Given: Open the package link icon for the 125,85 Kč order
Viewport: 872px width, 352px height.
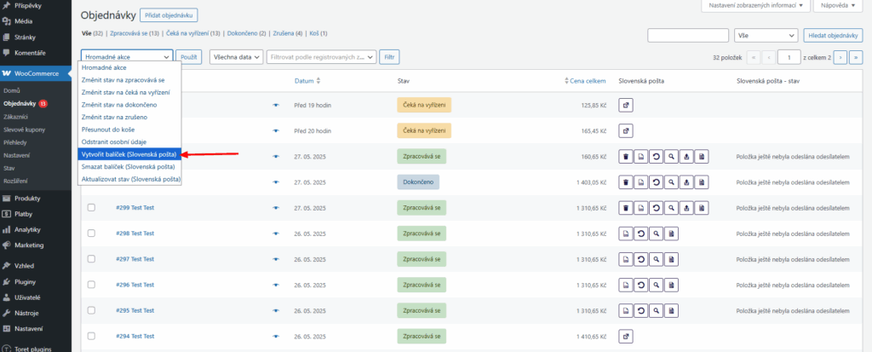Looking at the screenshot, I should pos(626,105).
